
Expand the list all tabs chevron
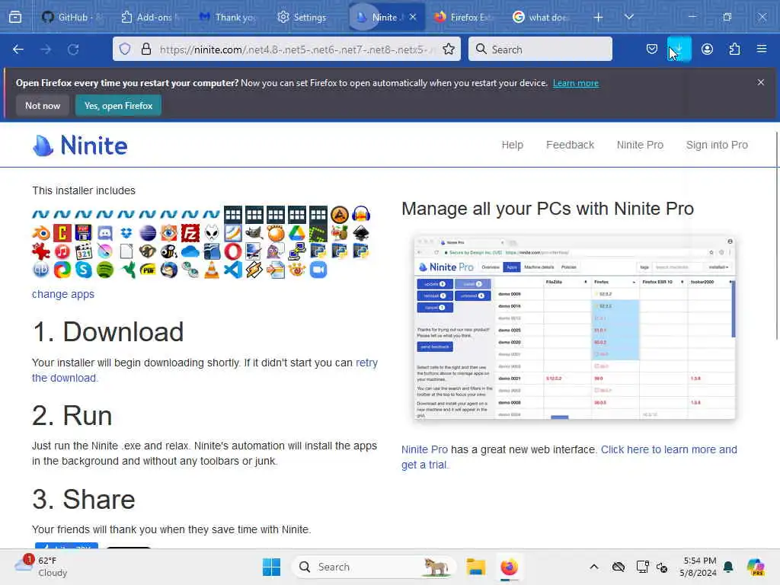(x=628, y=17)
